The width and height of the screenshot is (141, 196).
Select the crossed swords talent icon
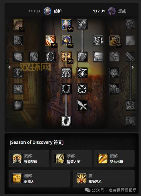click(x=82, y=89)
